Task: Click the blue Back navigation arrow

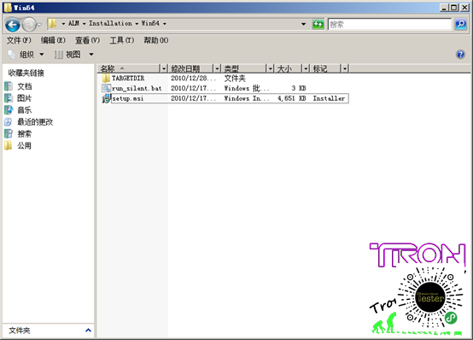Action: (x=13, y=25)
